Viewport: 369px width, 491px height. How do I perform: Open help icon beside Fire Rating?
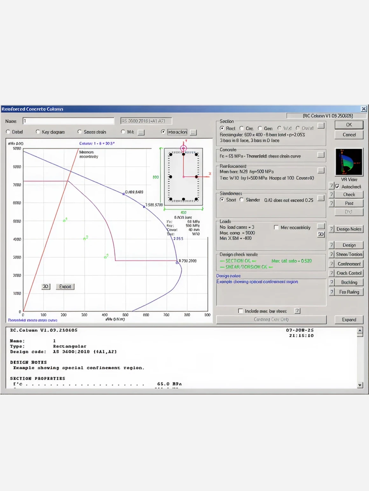[331, 292]
